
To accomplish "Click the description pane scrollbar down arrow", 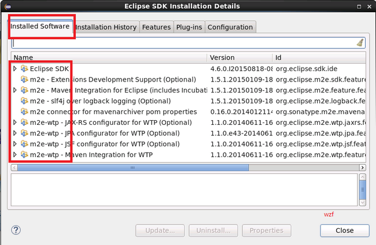I will [x=363, y=203].
